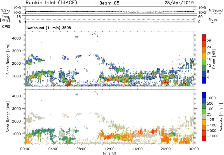
Task: Click the 'Rankin Inlet (fitACF)' title text
Action: tap(51, 3)
